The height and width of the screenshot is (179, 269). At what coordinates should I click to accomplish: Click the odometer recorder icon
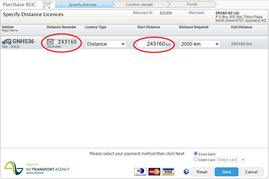50,42
